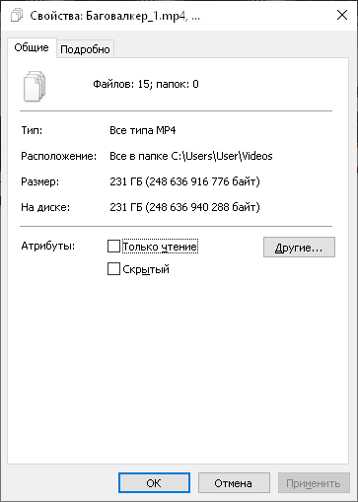Open the Другие... attributes dialog
This screenshot has width=358, height=502.
(x=299, y=248)
